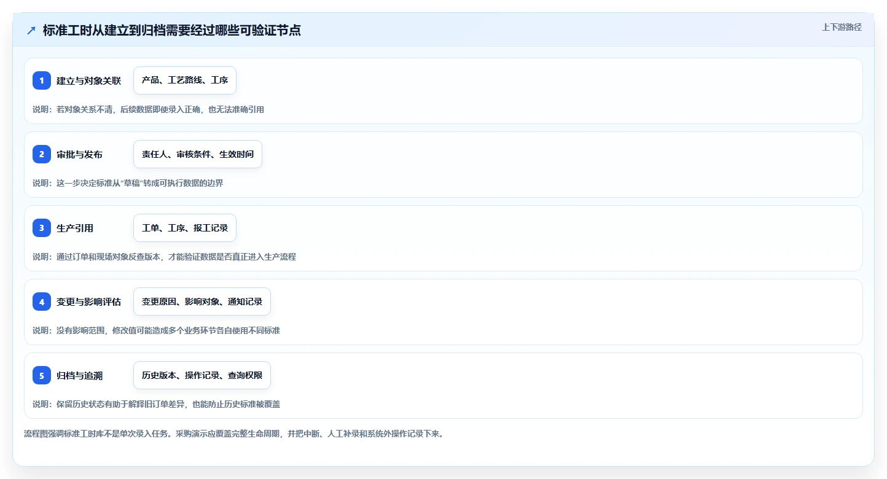This screenshot has width=887, height=479.
Task: Select the 产品、工艺路线、工序 chip
Action: (x=185, y=80)
